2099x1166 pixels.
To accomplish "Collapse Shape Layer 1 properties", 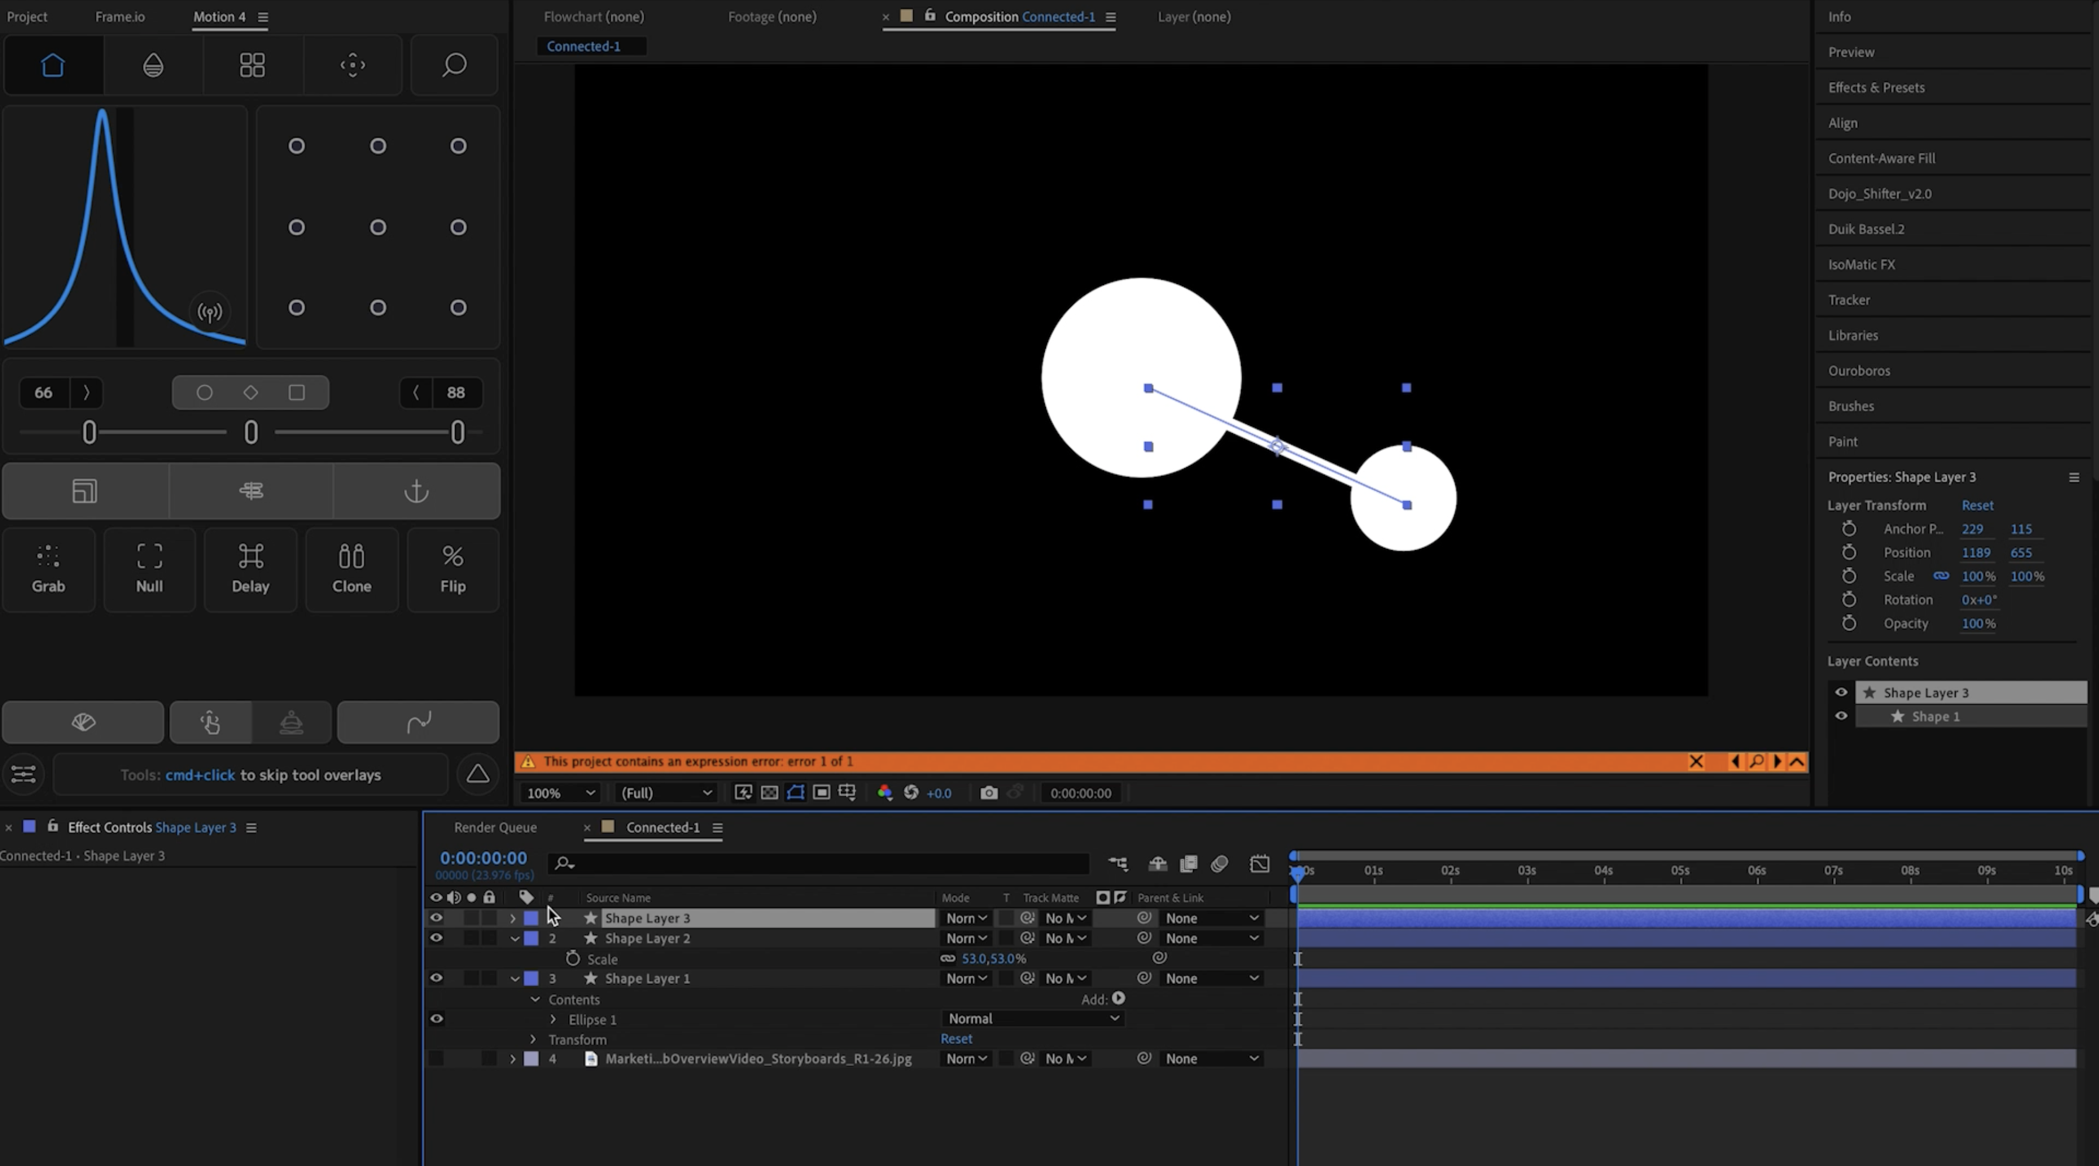I will tap(515, 978).
